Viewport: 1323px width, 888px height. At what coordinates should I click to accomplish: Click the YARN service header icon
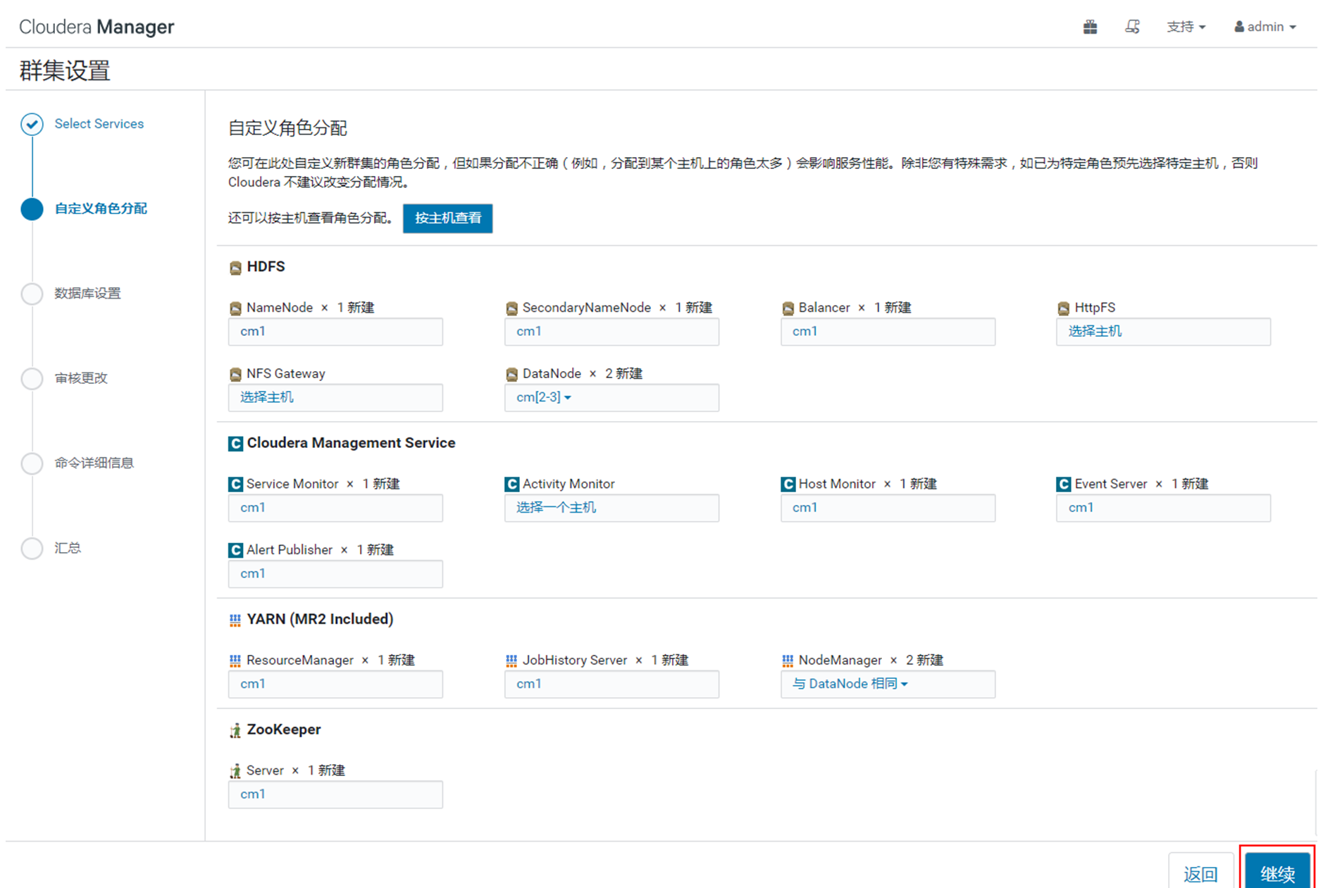click(235, 620)
